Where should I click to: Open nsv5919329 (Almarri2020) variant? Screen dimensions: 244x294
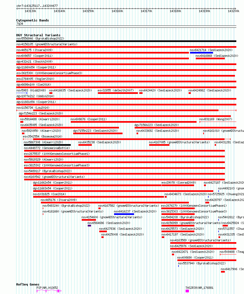44,159
